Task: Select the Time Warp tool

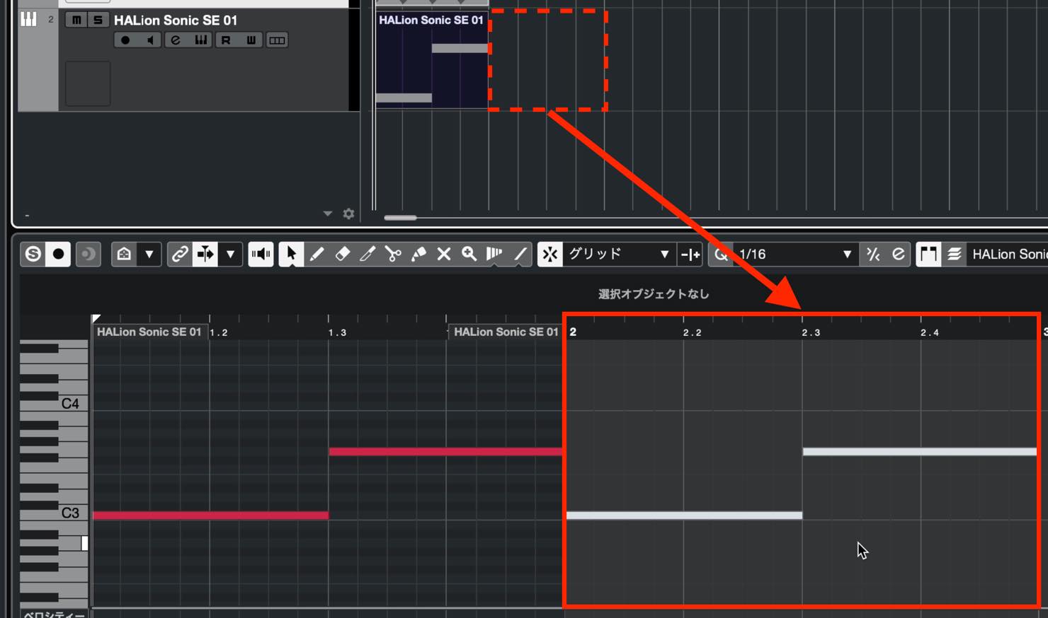Action: 494,254
